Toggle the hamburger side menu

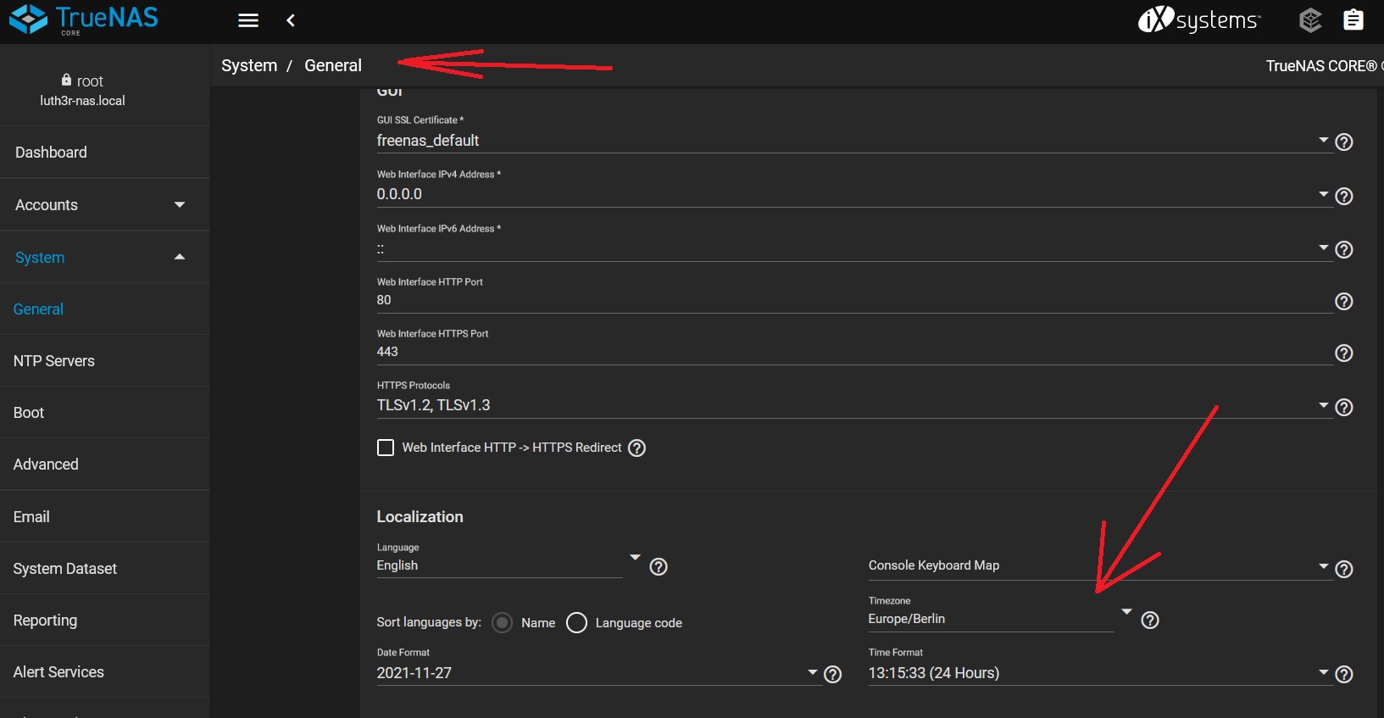(x=248, y=20)
